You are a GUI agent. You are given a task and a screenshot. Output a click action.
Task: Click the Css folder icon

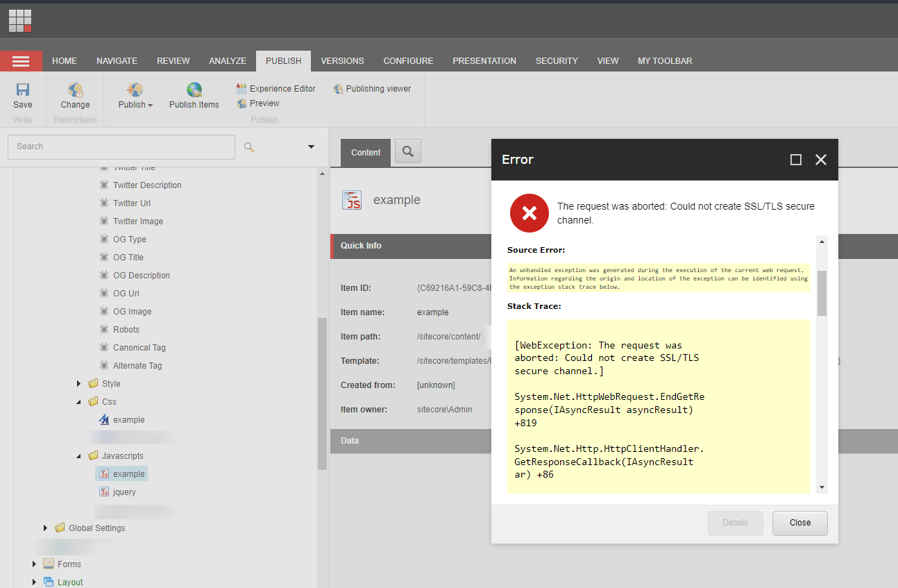coord(93,401)
